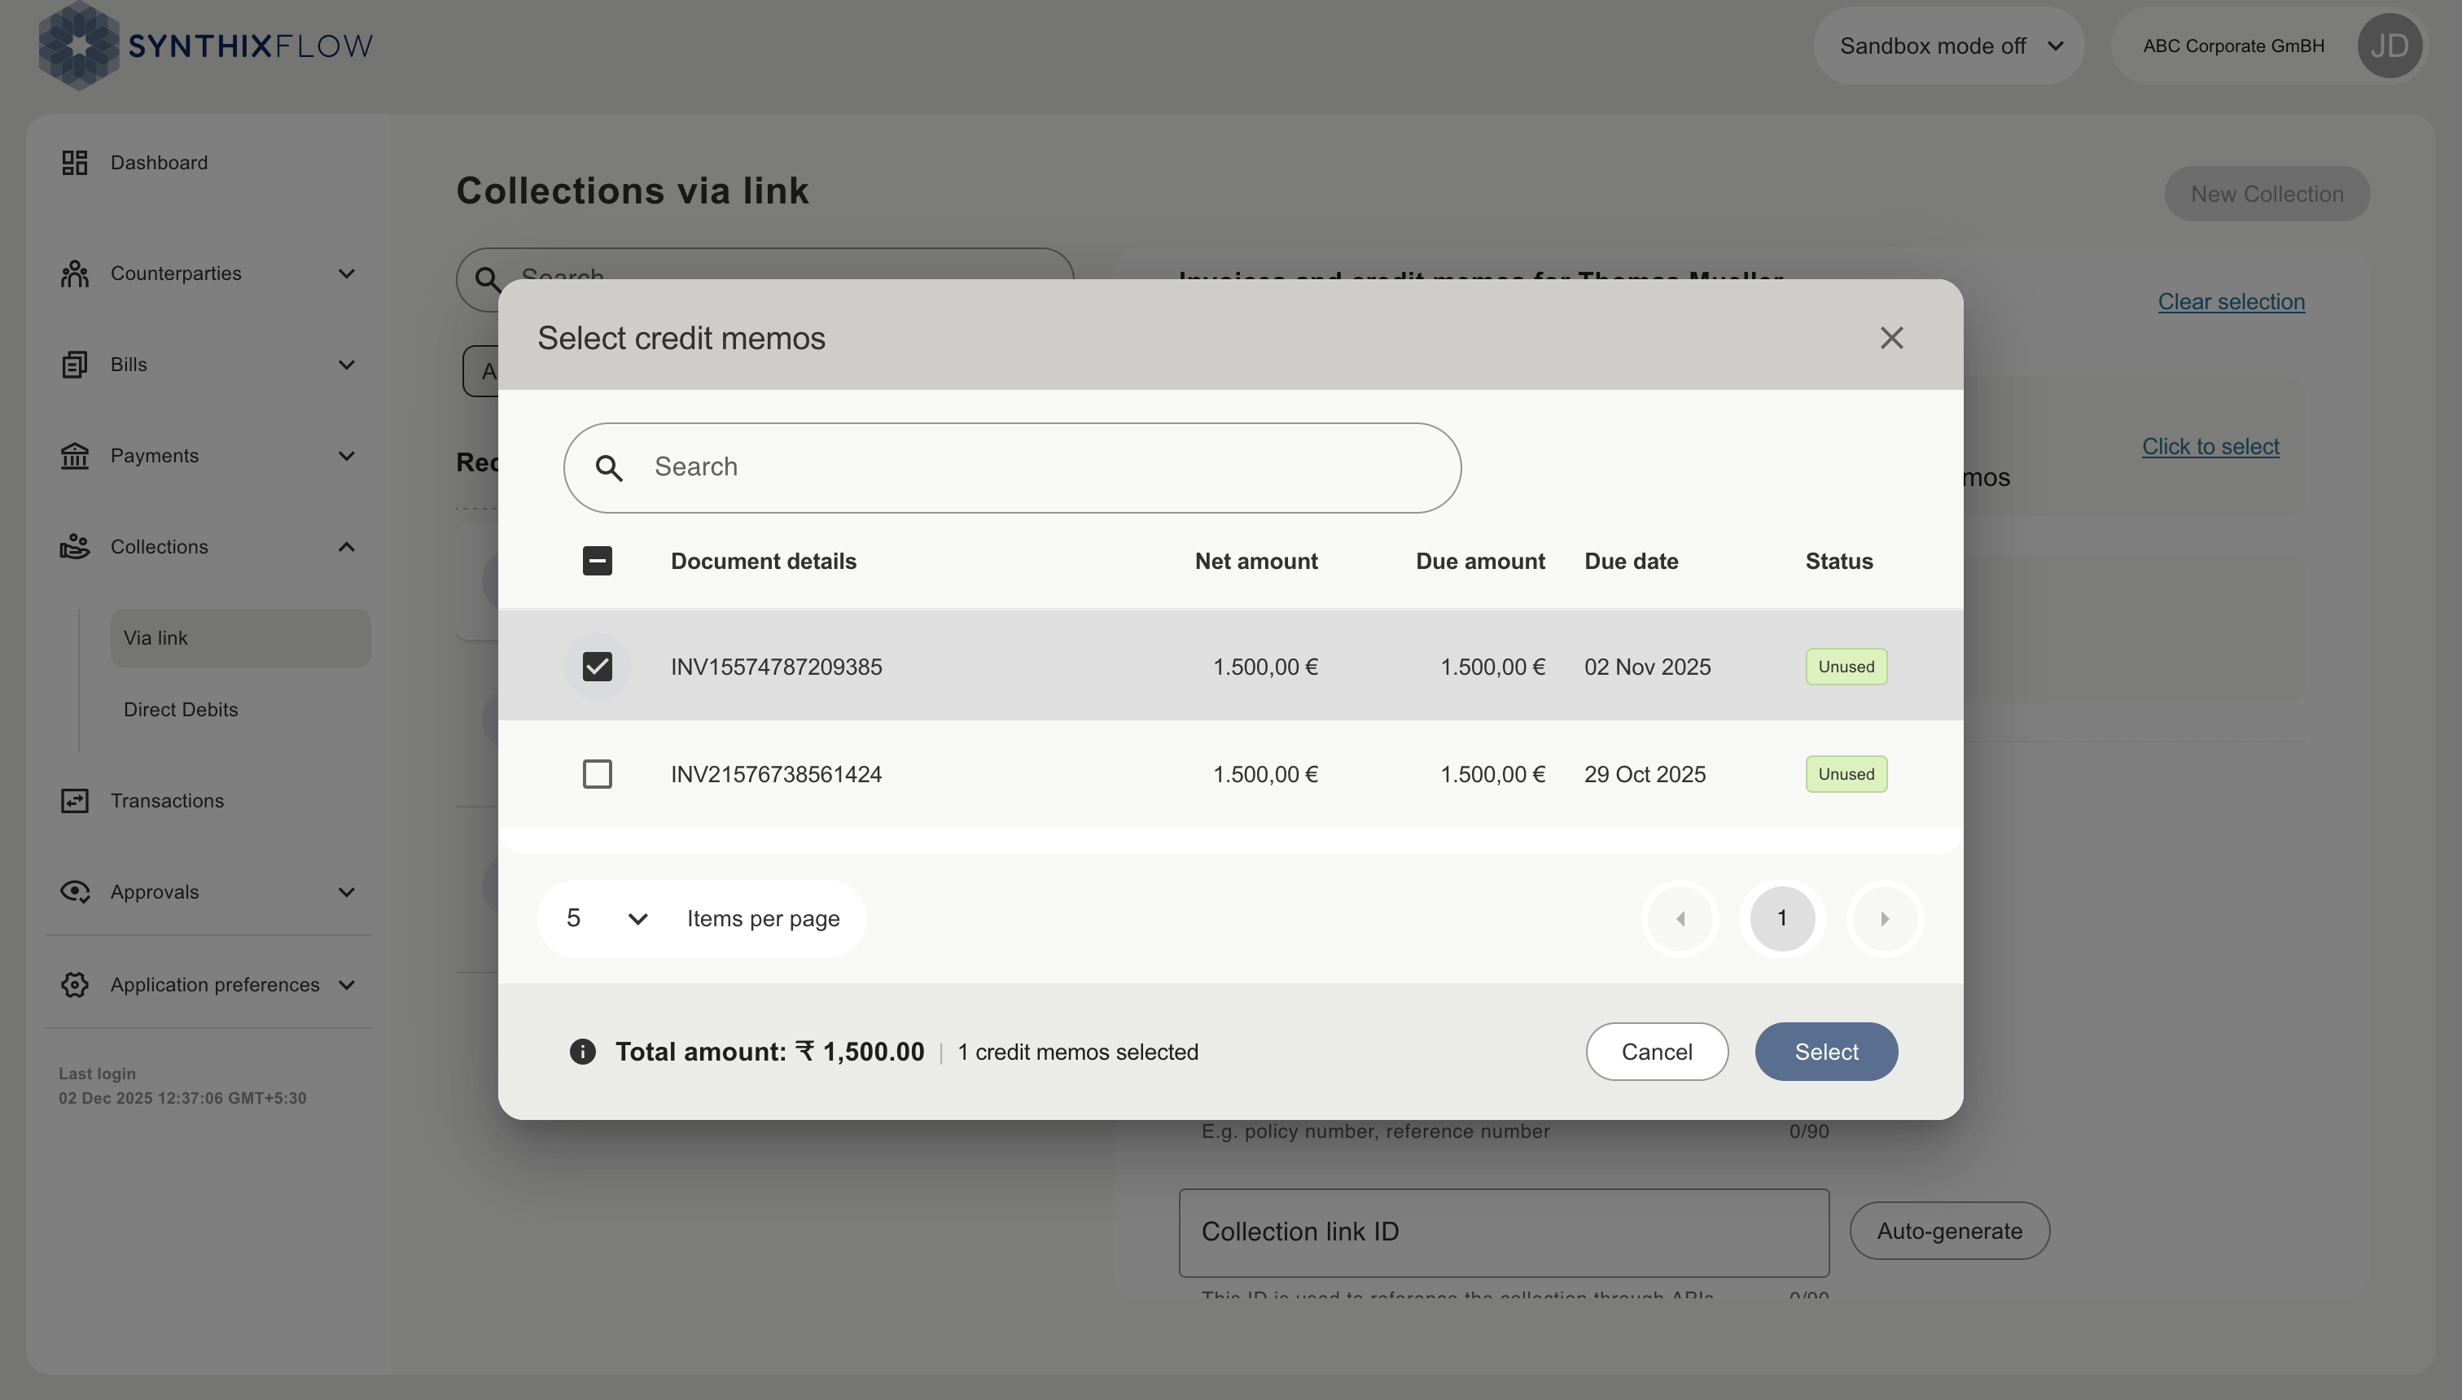2462x1400 pixels.
Task: Focus the Collection link ID field
Action: pyautogui.click(x=1504, y=1232)
